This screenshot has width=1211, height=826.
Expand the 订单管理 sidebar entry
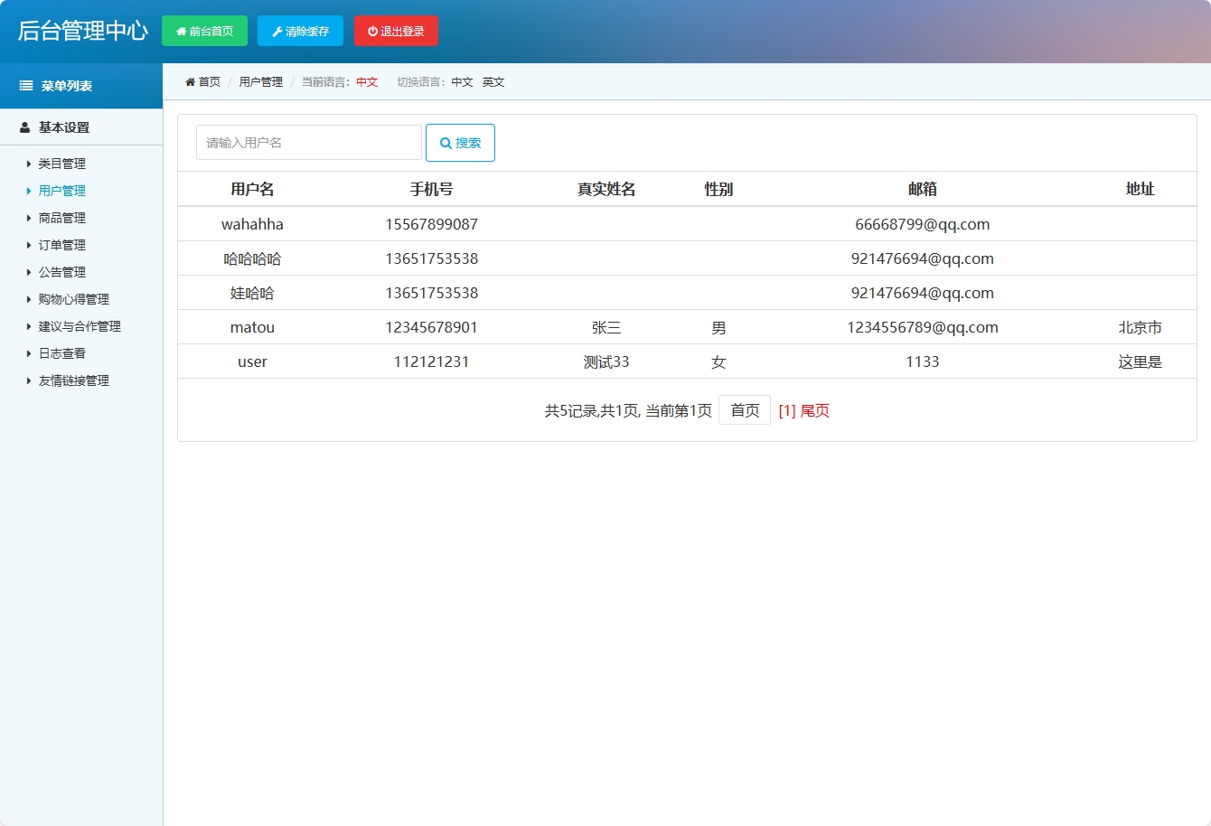click(61, 245)
